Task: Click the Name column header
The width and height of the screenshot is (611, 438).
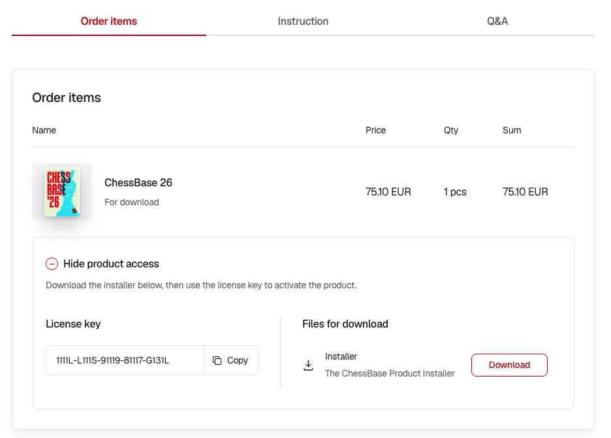Action: click(x=44, y=130)
